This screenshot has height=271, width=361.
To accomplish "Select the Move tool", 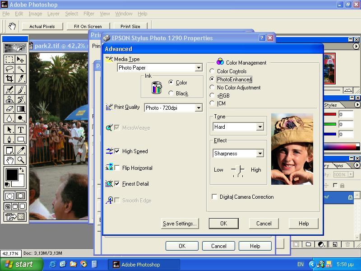I will [x=20, y=60].
